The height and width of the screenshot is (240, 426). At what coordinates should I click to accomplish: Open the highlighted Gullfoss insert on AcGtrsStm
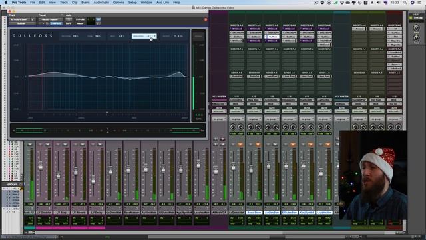272,37
